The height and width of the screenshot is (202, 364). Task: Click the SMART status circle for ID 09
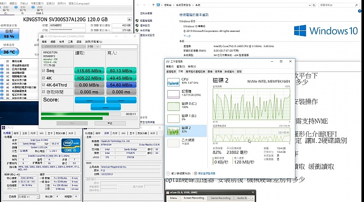(x=2, y=73)
